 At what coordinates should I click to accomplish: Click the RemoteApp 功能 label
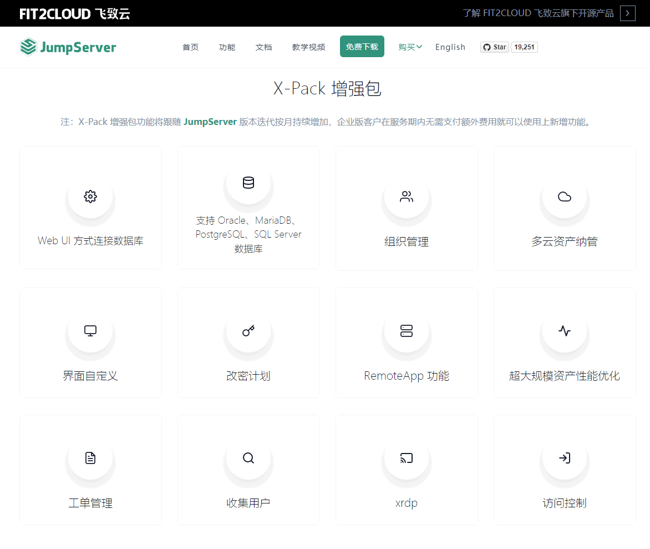406,376
